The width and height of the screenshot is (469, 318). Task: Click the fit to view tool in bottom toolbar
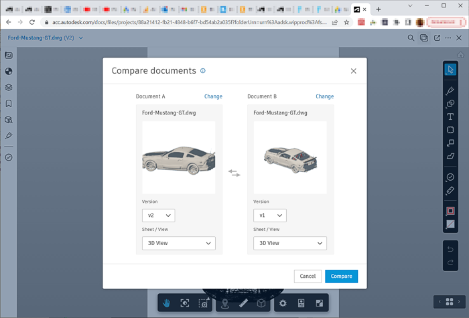pyautogui.click(x=185, y=303)
